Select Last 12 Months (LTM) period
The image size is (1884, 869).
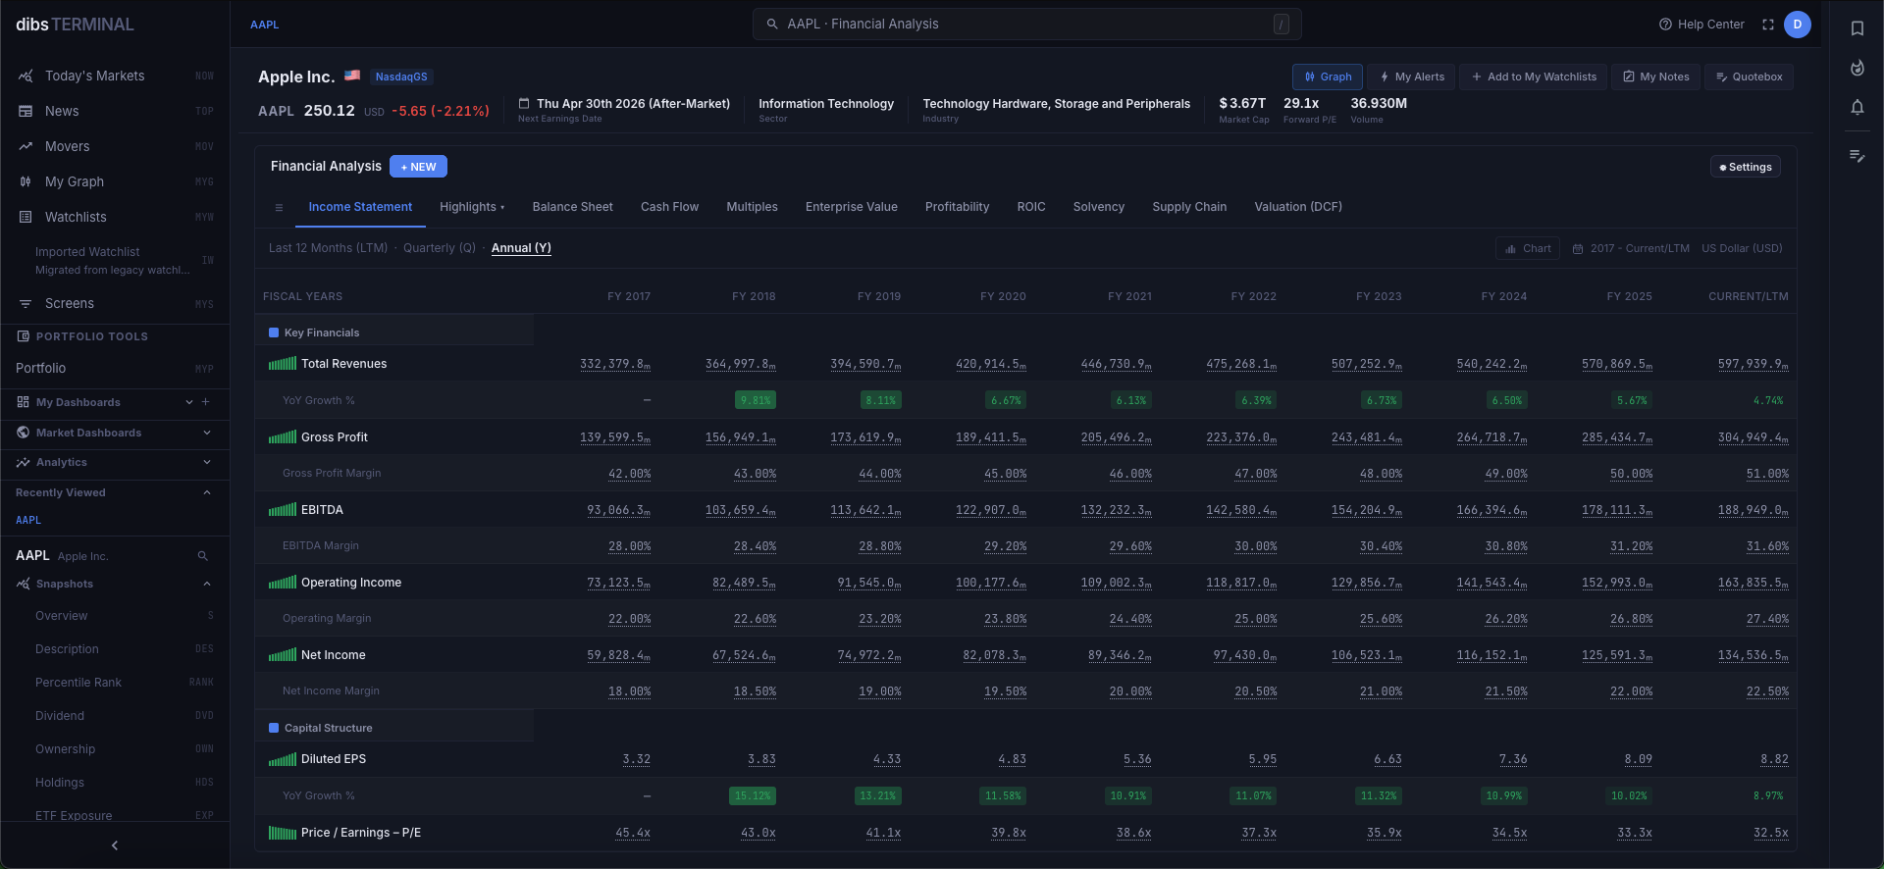click(x=328, y=248)
